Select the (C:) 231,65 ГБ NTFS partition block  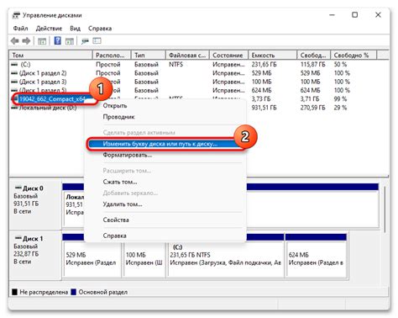pyautogui.click(x=226, y=256)
